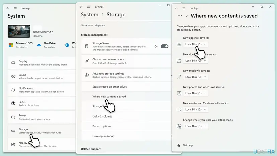Open New movies and TV shows dropdown
Screen dimensions: 277x156
click(x=196, y=110)
